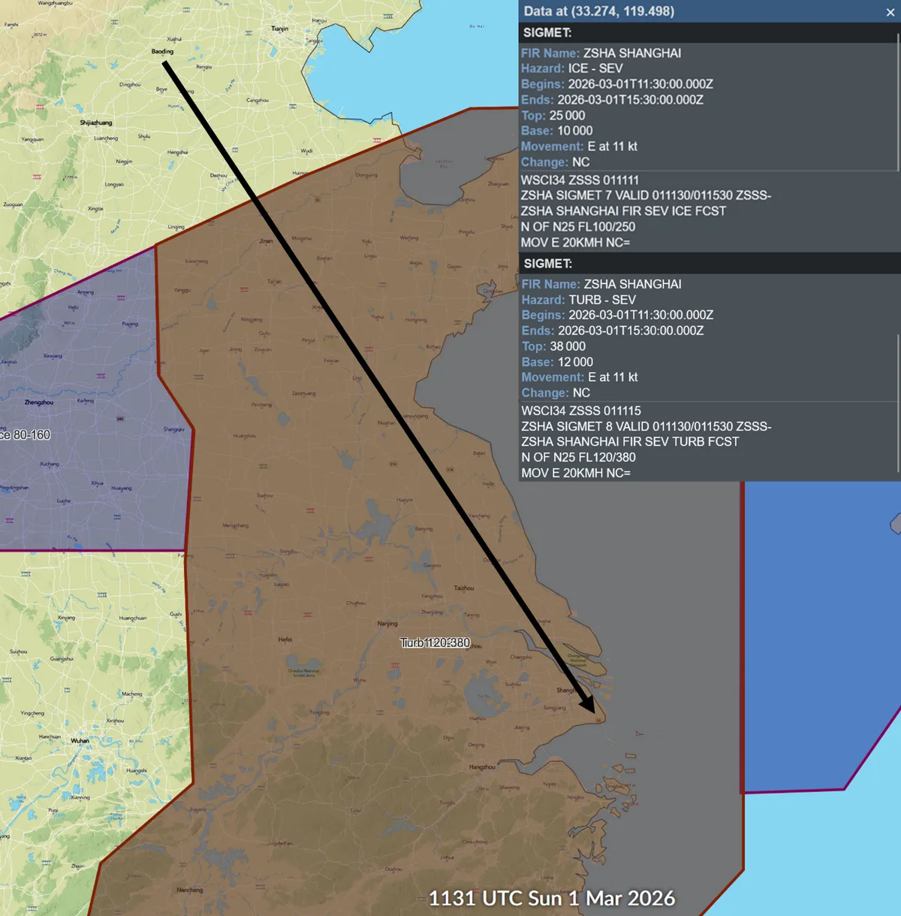The image size is (901, 916).
Task: Select the second SIGMET section header
Action: point(547,264)
